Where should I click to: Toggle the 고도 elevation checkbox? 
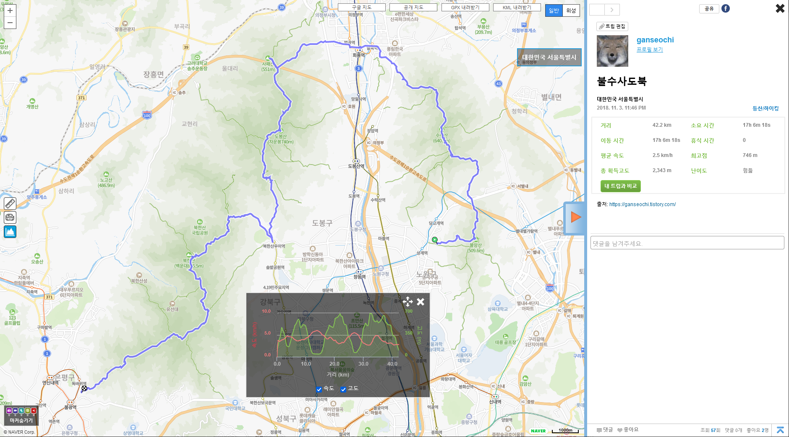(x=343, y=389)
